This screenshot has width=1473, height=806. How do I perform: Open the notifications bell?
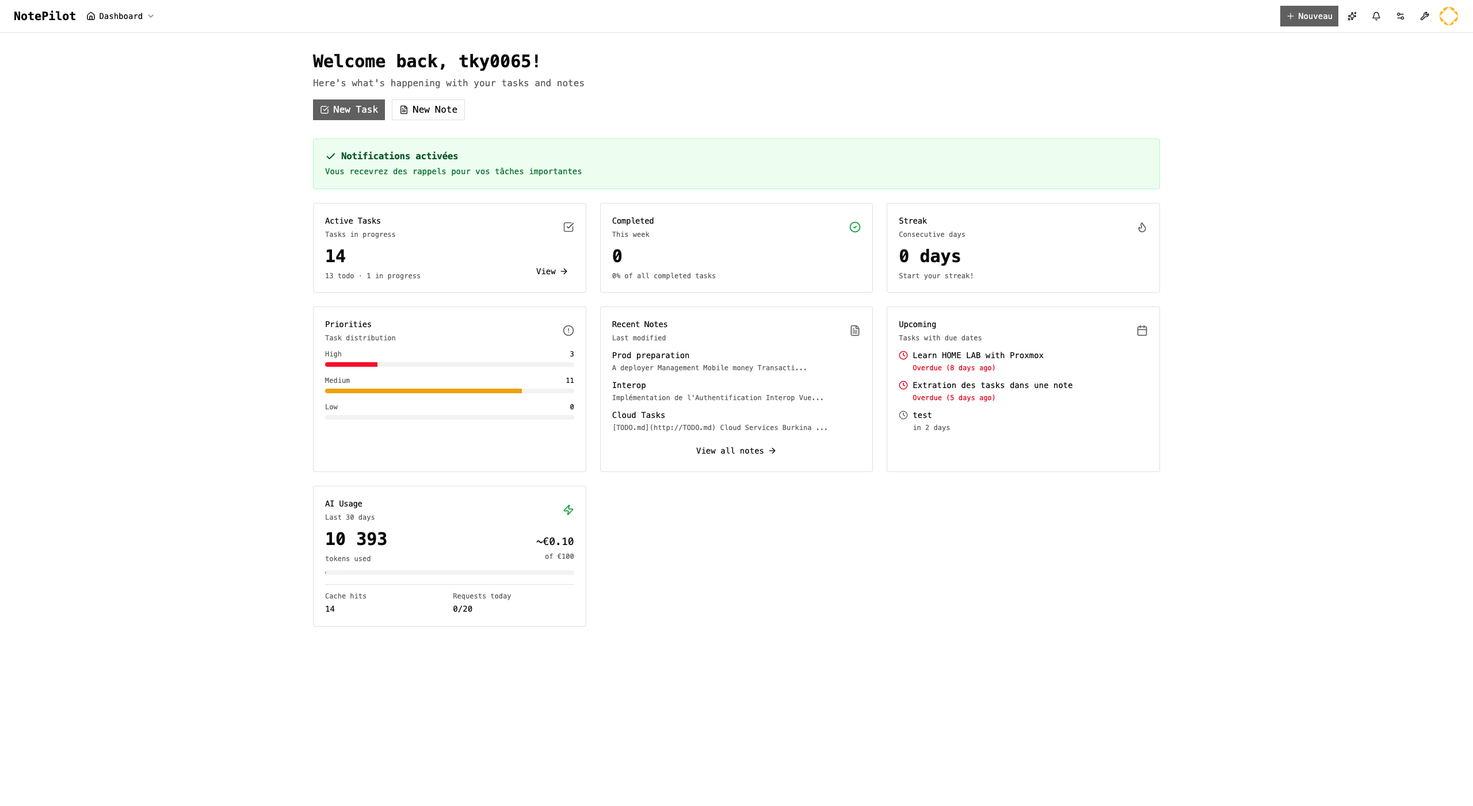(x=1376, y=16)
